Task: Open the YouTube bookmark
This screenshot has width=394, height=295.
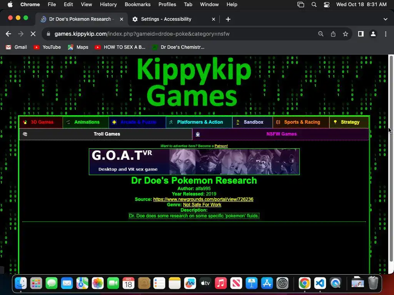Action: (x=47, y=47)
